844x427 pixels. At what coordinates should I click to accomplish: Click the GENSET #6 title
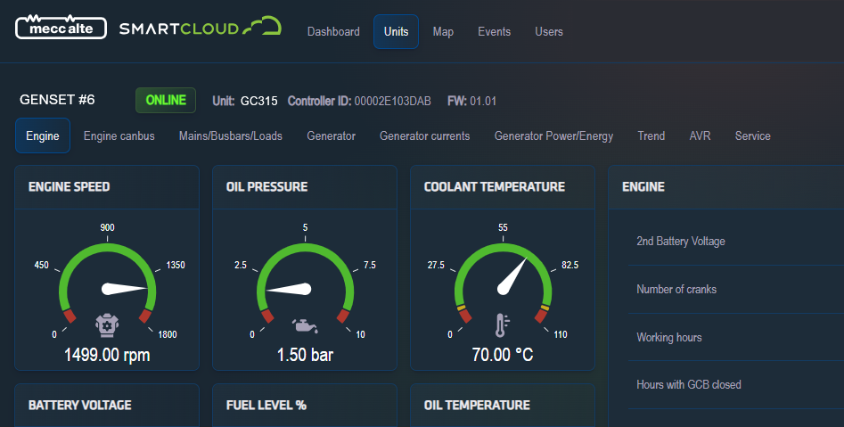[57, 100]
